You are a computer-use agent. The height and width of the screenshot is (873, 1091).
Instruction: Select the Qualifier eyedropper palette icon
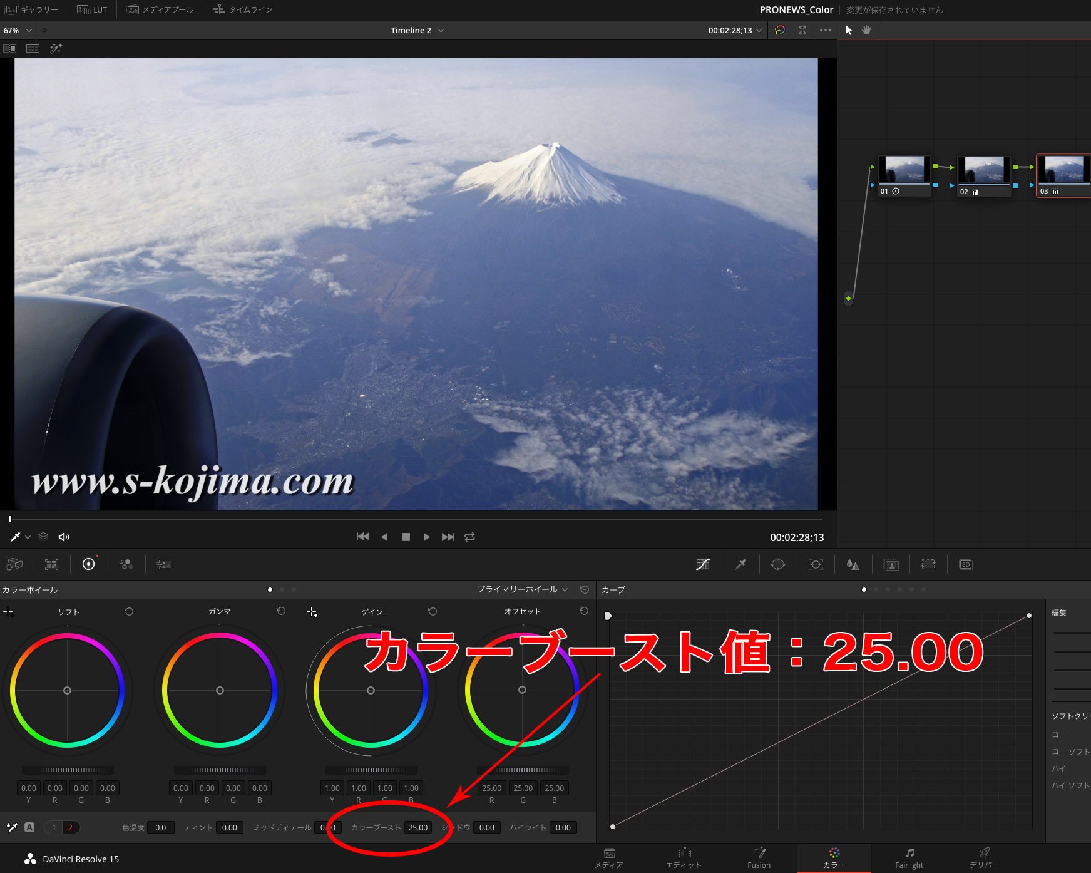coord(740,564)
